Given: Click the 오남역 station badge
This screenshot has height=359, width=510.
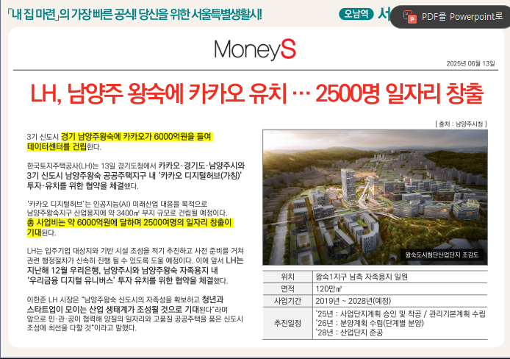Looking at the screenshot, I should [356, 14].
